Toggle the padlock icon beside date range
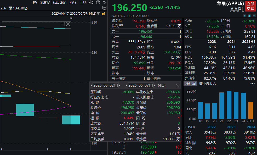The image size is (257, 155). click(104, 13)
